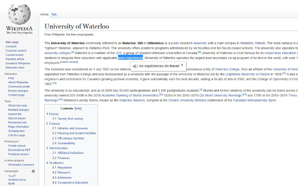
Task: Open Related changes tool
Action: pos(19,110)
